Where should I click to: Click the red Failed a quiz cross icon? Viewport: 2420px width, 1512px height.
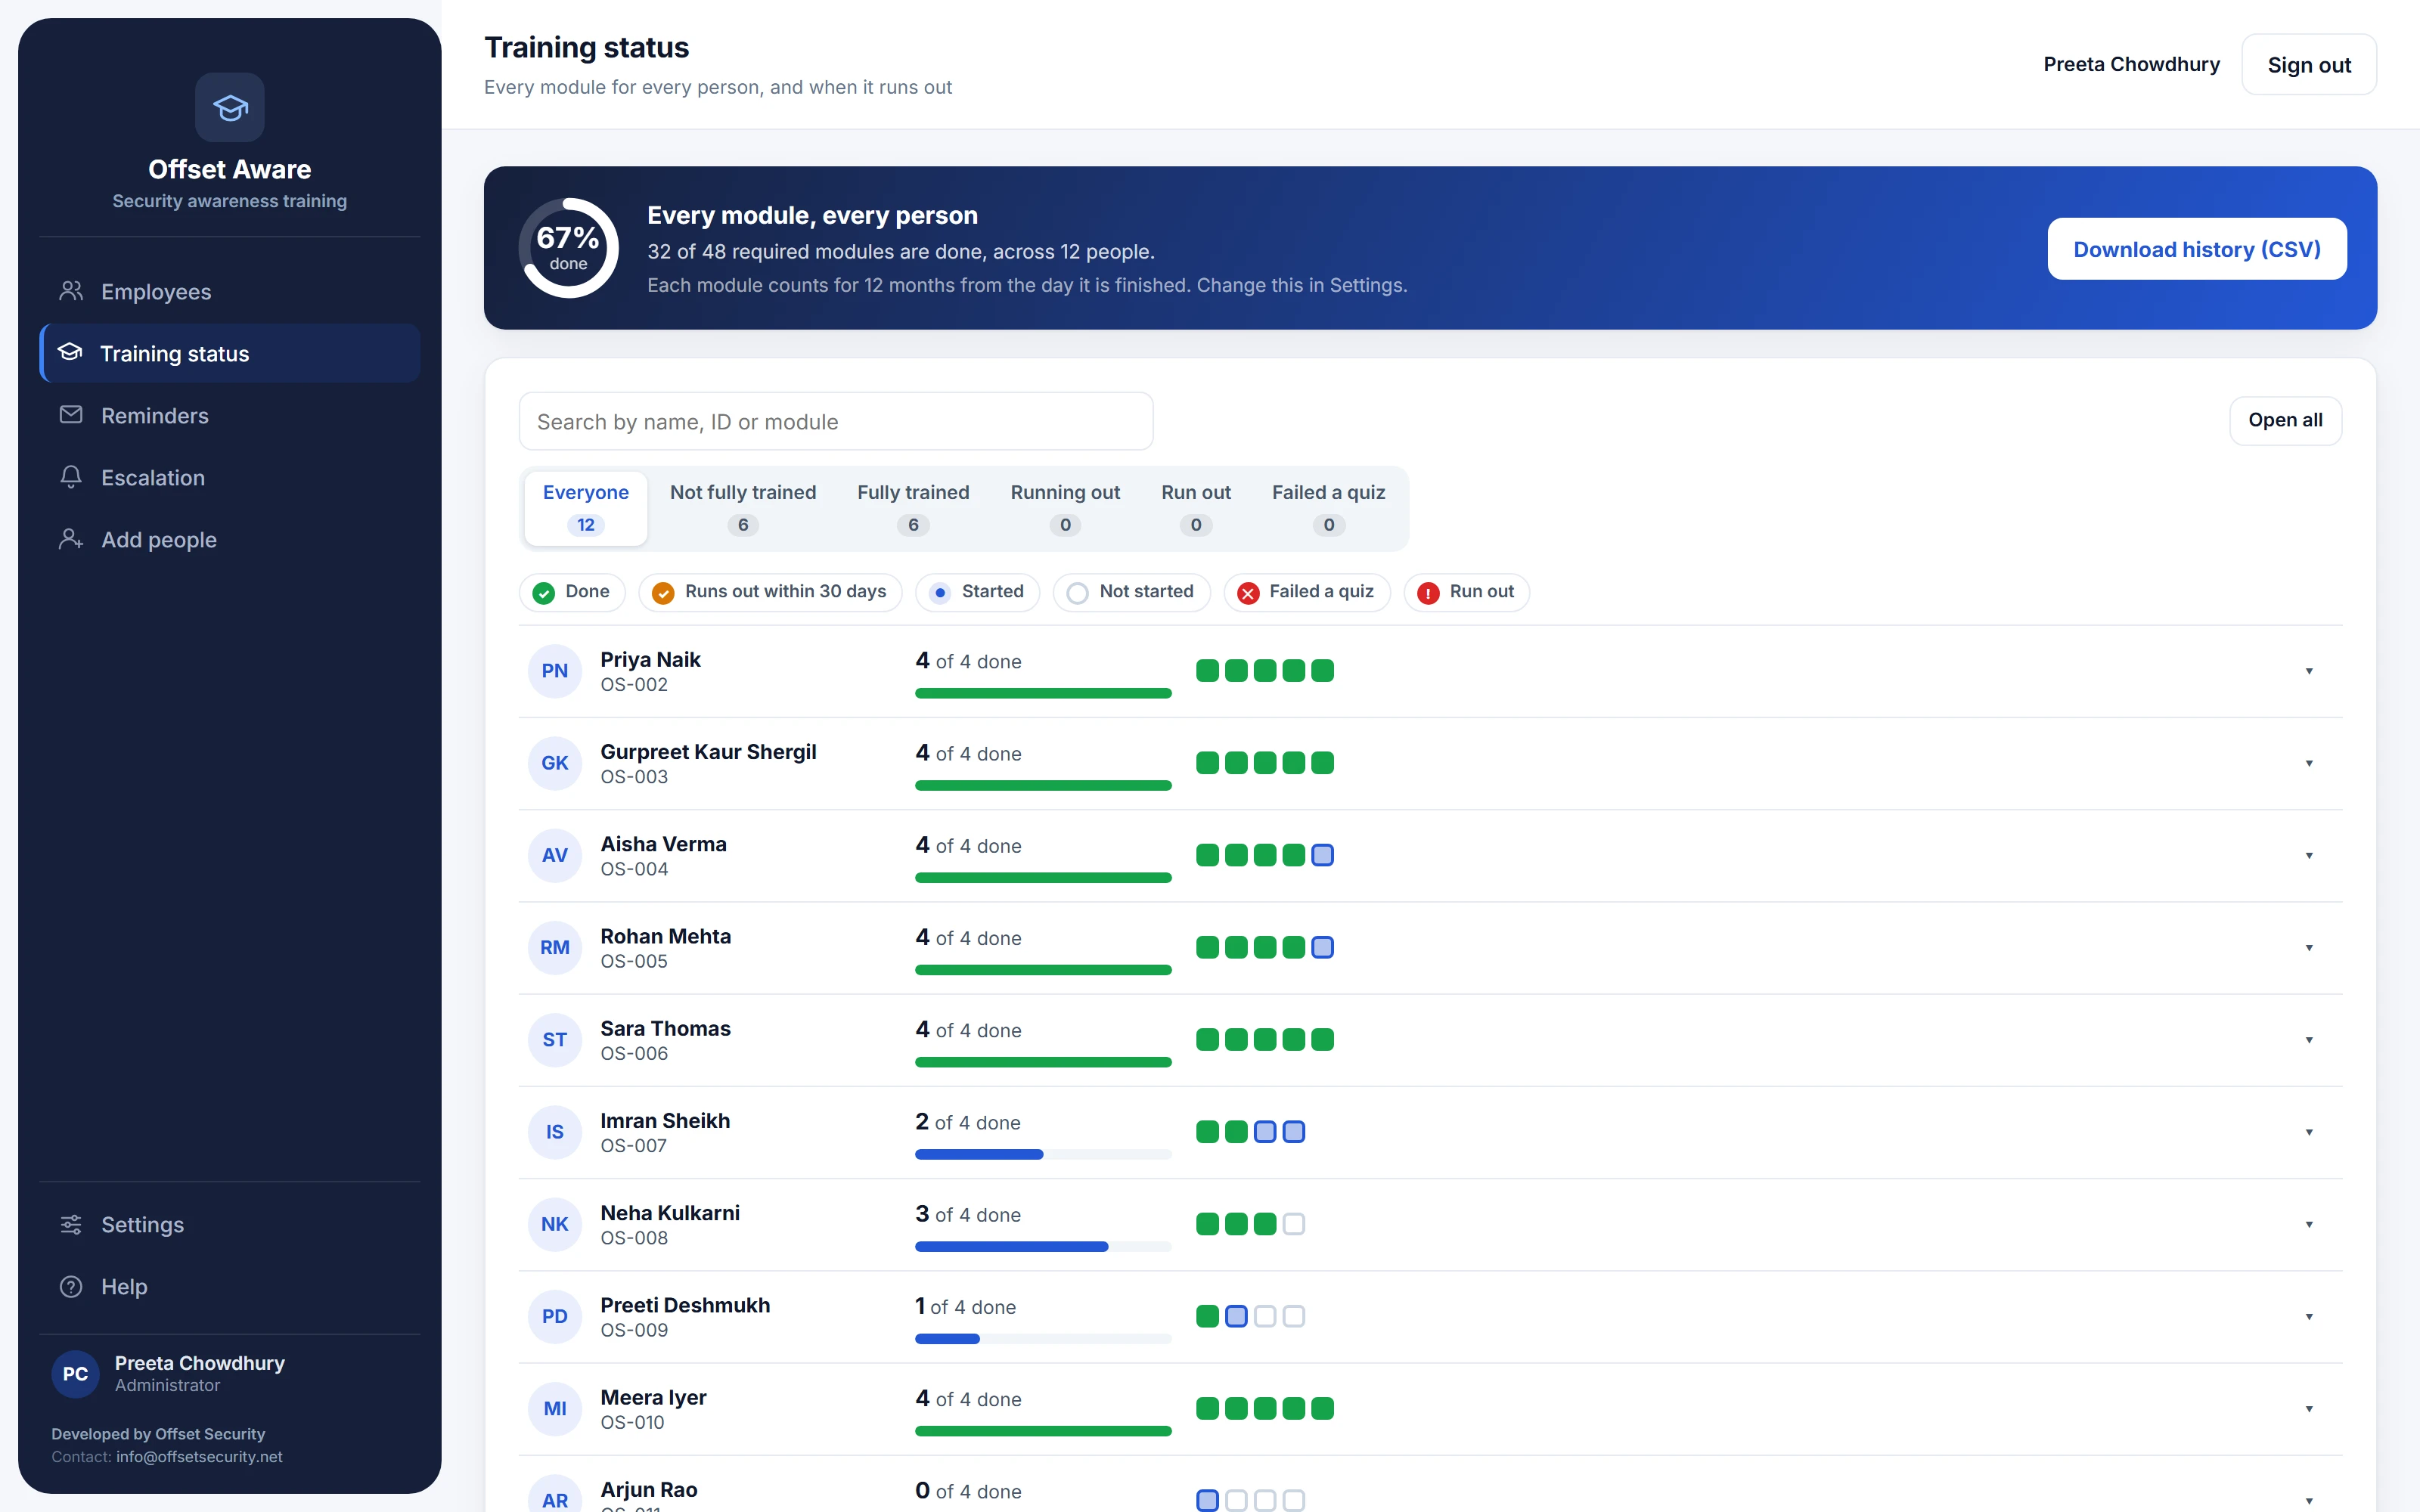(1248, 593)
